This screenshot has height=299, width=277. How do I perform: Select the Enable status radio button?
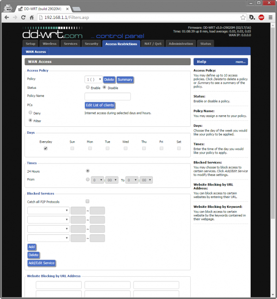(x=88, y=87)
